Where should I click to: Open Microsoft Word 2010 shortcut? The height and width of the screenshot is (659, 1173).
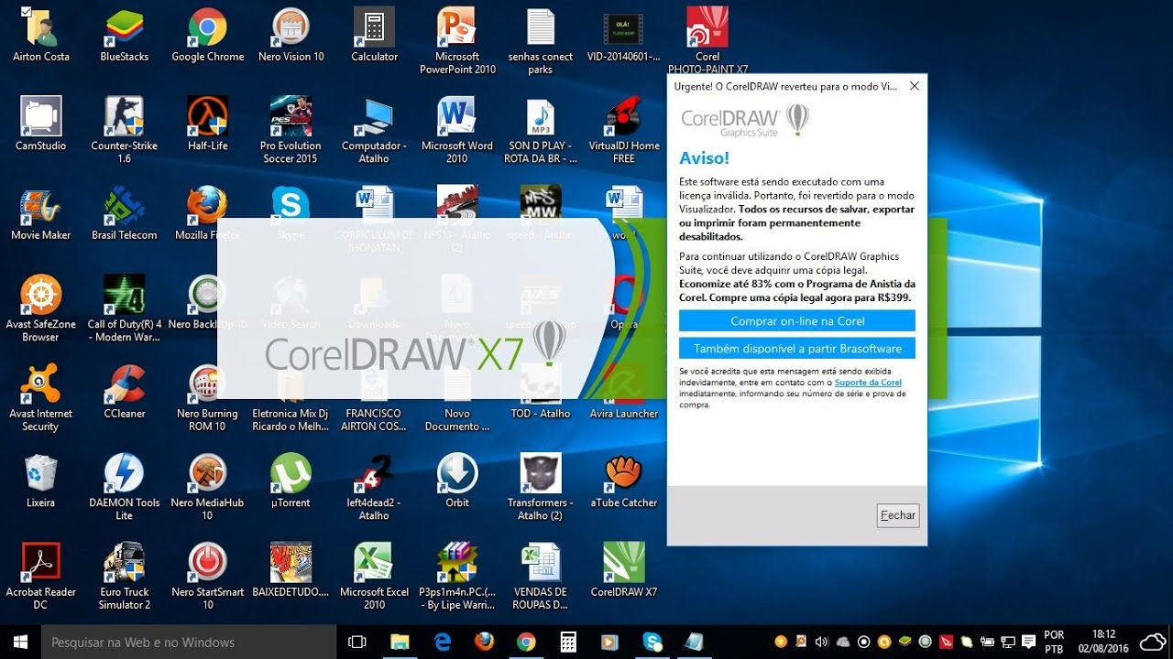tap(457, 130)
